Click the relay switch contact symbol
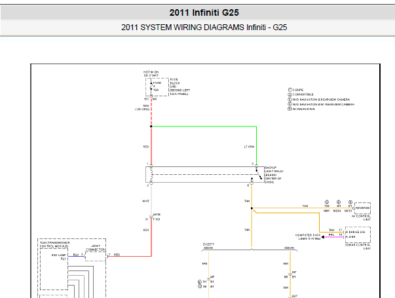This screenshot has width=395, height=298. [259, 174]
